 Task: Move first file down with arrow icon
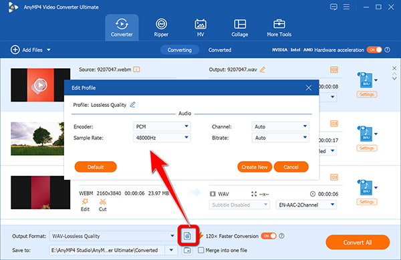(394, 78)
